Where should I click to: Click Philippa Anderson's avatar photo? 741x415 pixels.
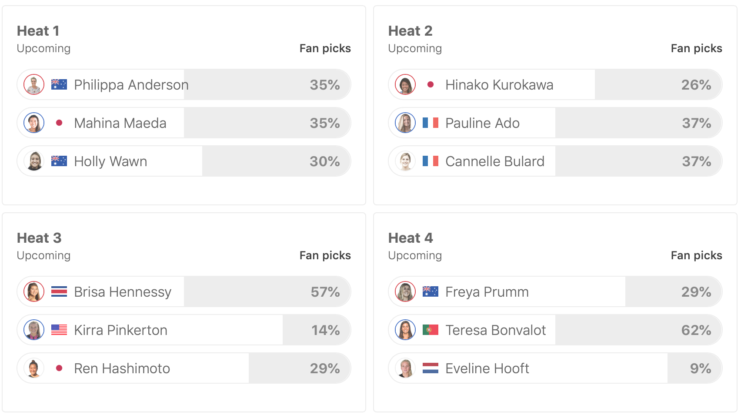(x=34, y=84)
